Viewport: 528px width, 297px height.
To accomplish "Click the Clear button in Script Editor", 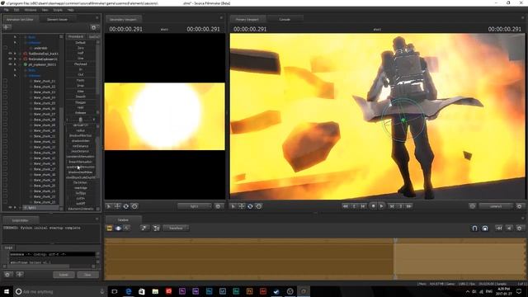I will point(87,275).
